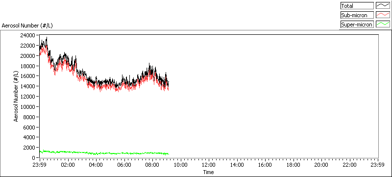Click the Aerosol Number (#/L) graph caption
392x177 pixels.
[27, 25]
